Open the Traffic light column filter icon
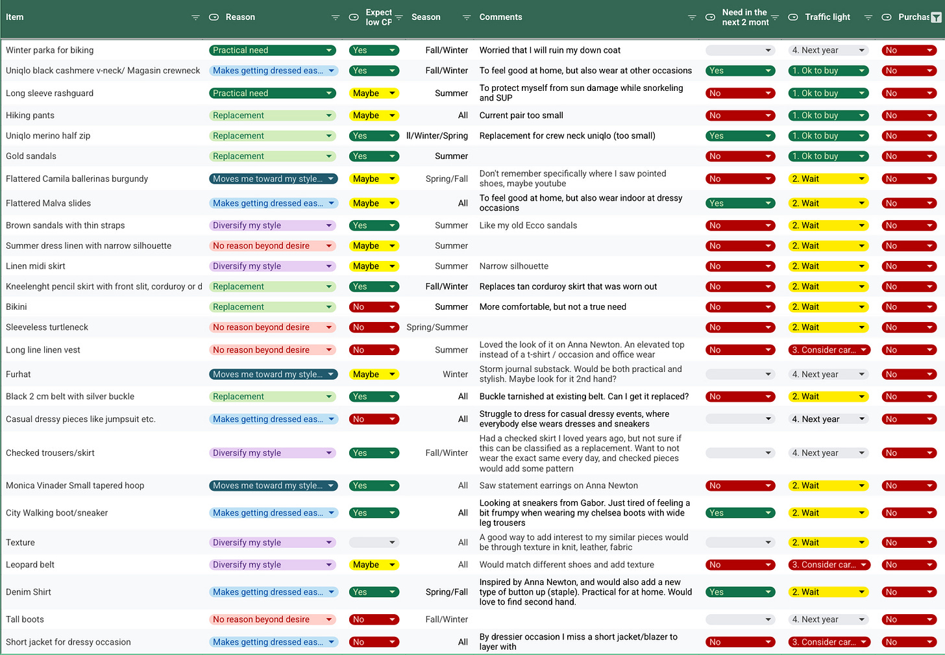This screenshot has height=655, width=945. click(x=868, y=18)
